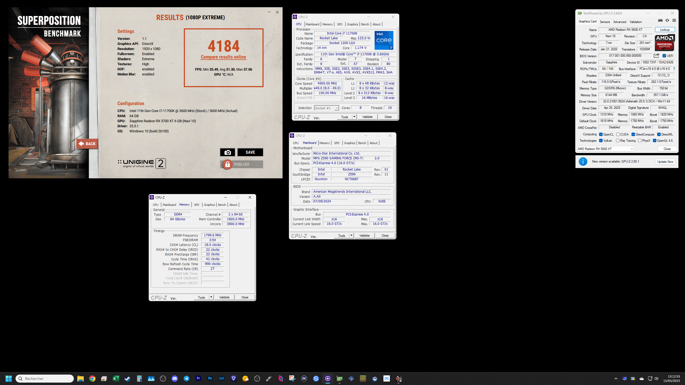Switch to the Sensors tab in GPU-Z

[x=605, y=22]
